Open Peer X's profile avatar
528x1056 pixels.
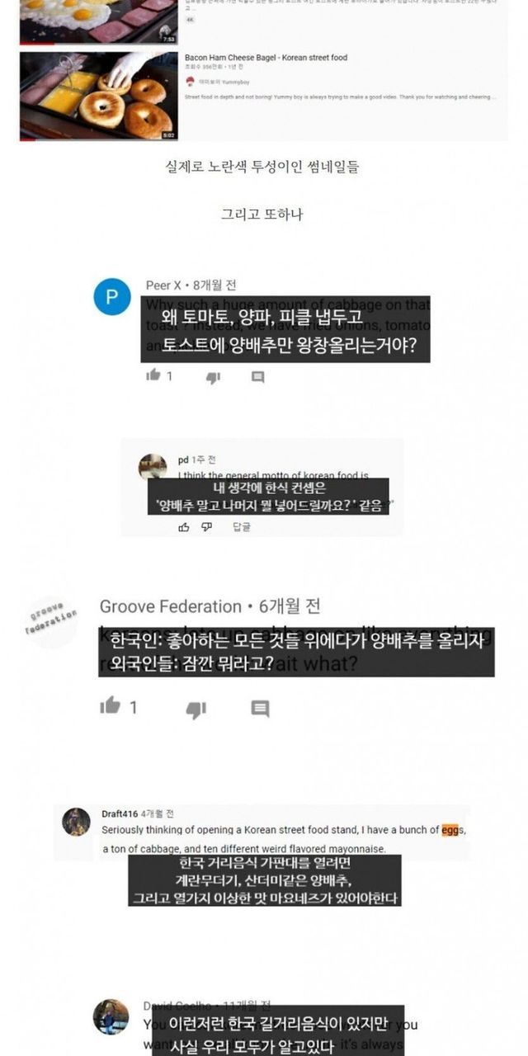[113, 297]
